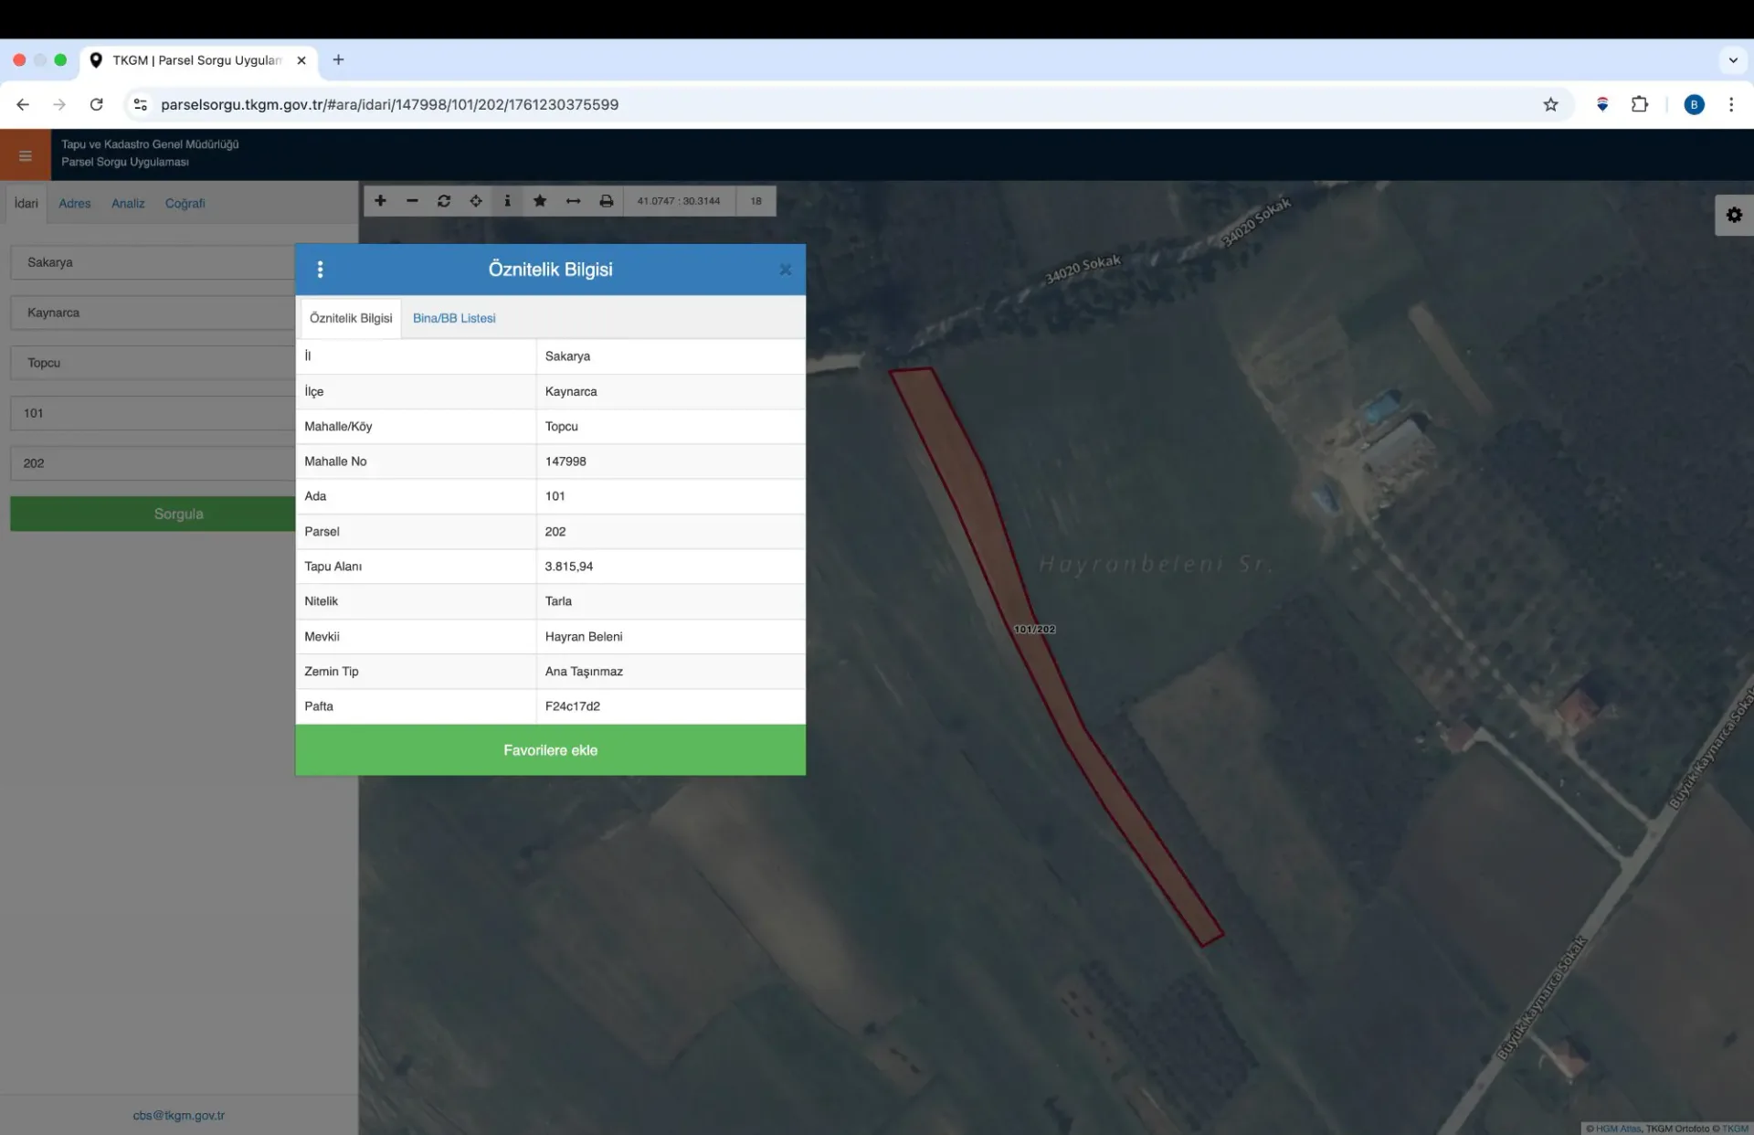Open the three-dot menu in Öznitelik Bilgisi
This screenshot has width=1754, height=1135.
click(320, 270)
